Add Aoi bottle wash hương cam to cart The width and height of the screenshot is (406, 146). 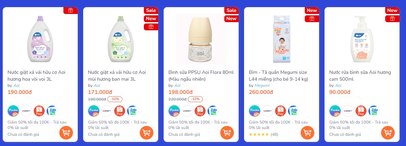click(x=388, y=133)
